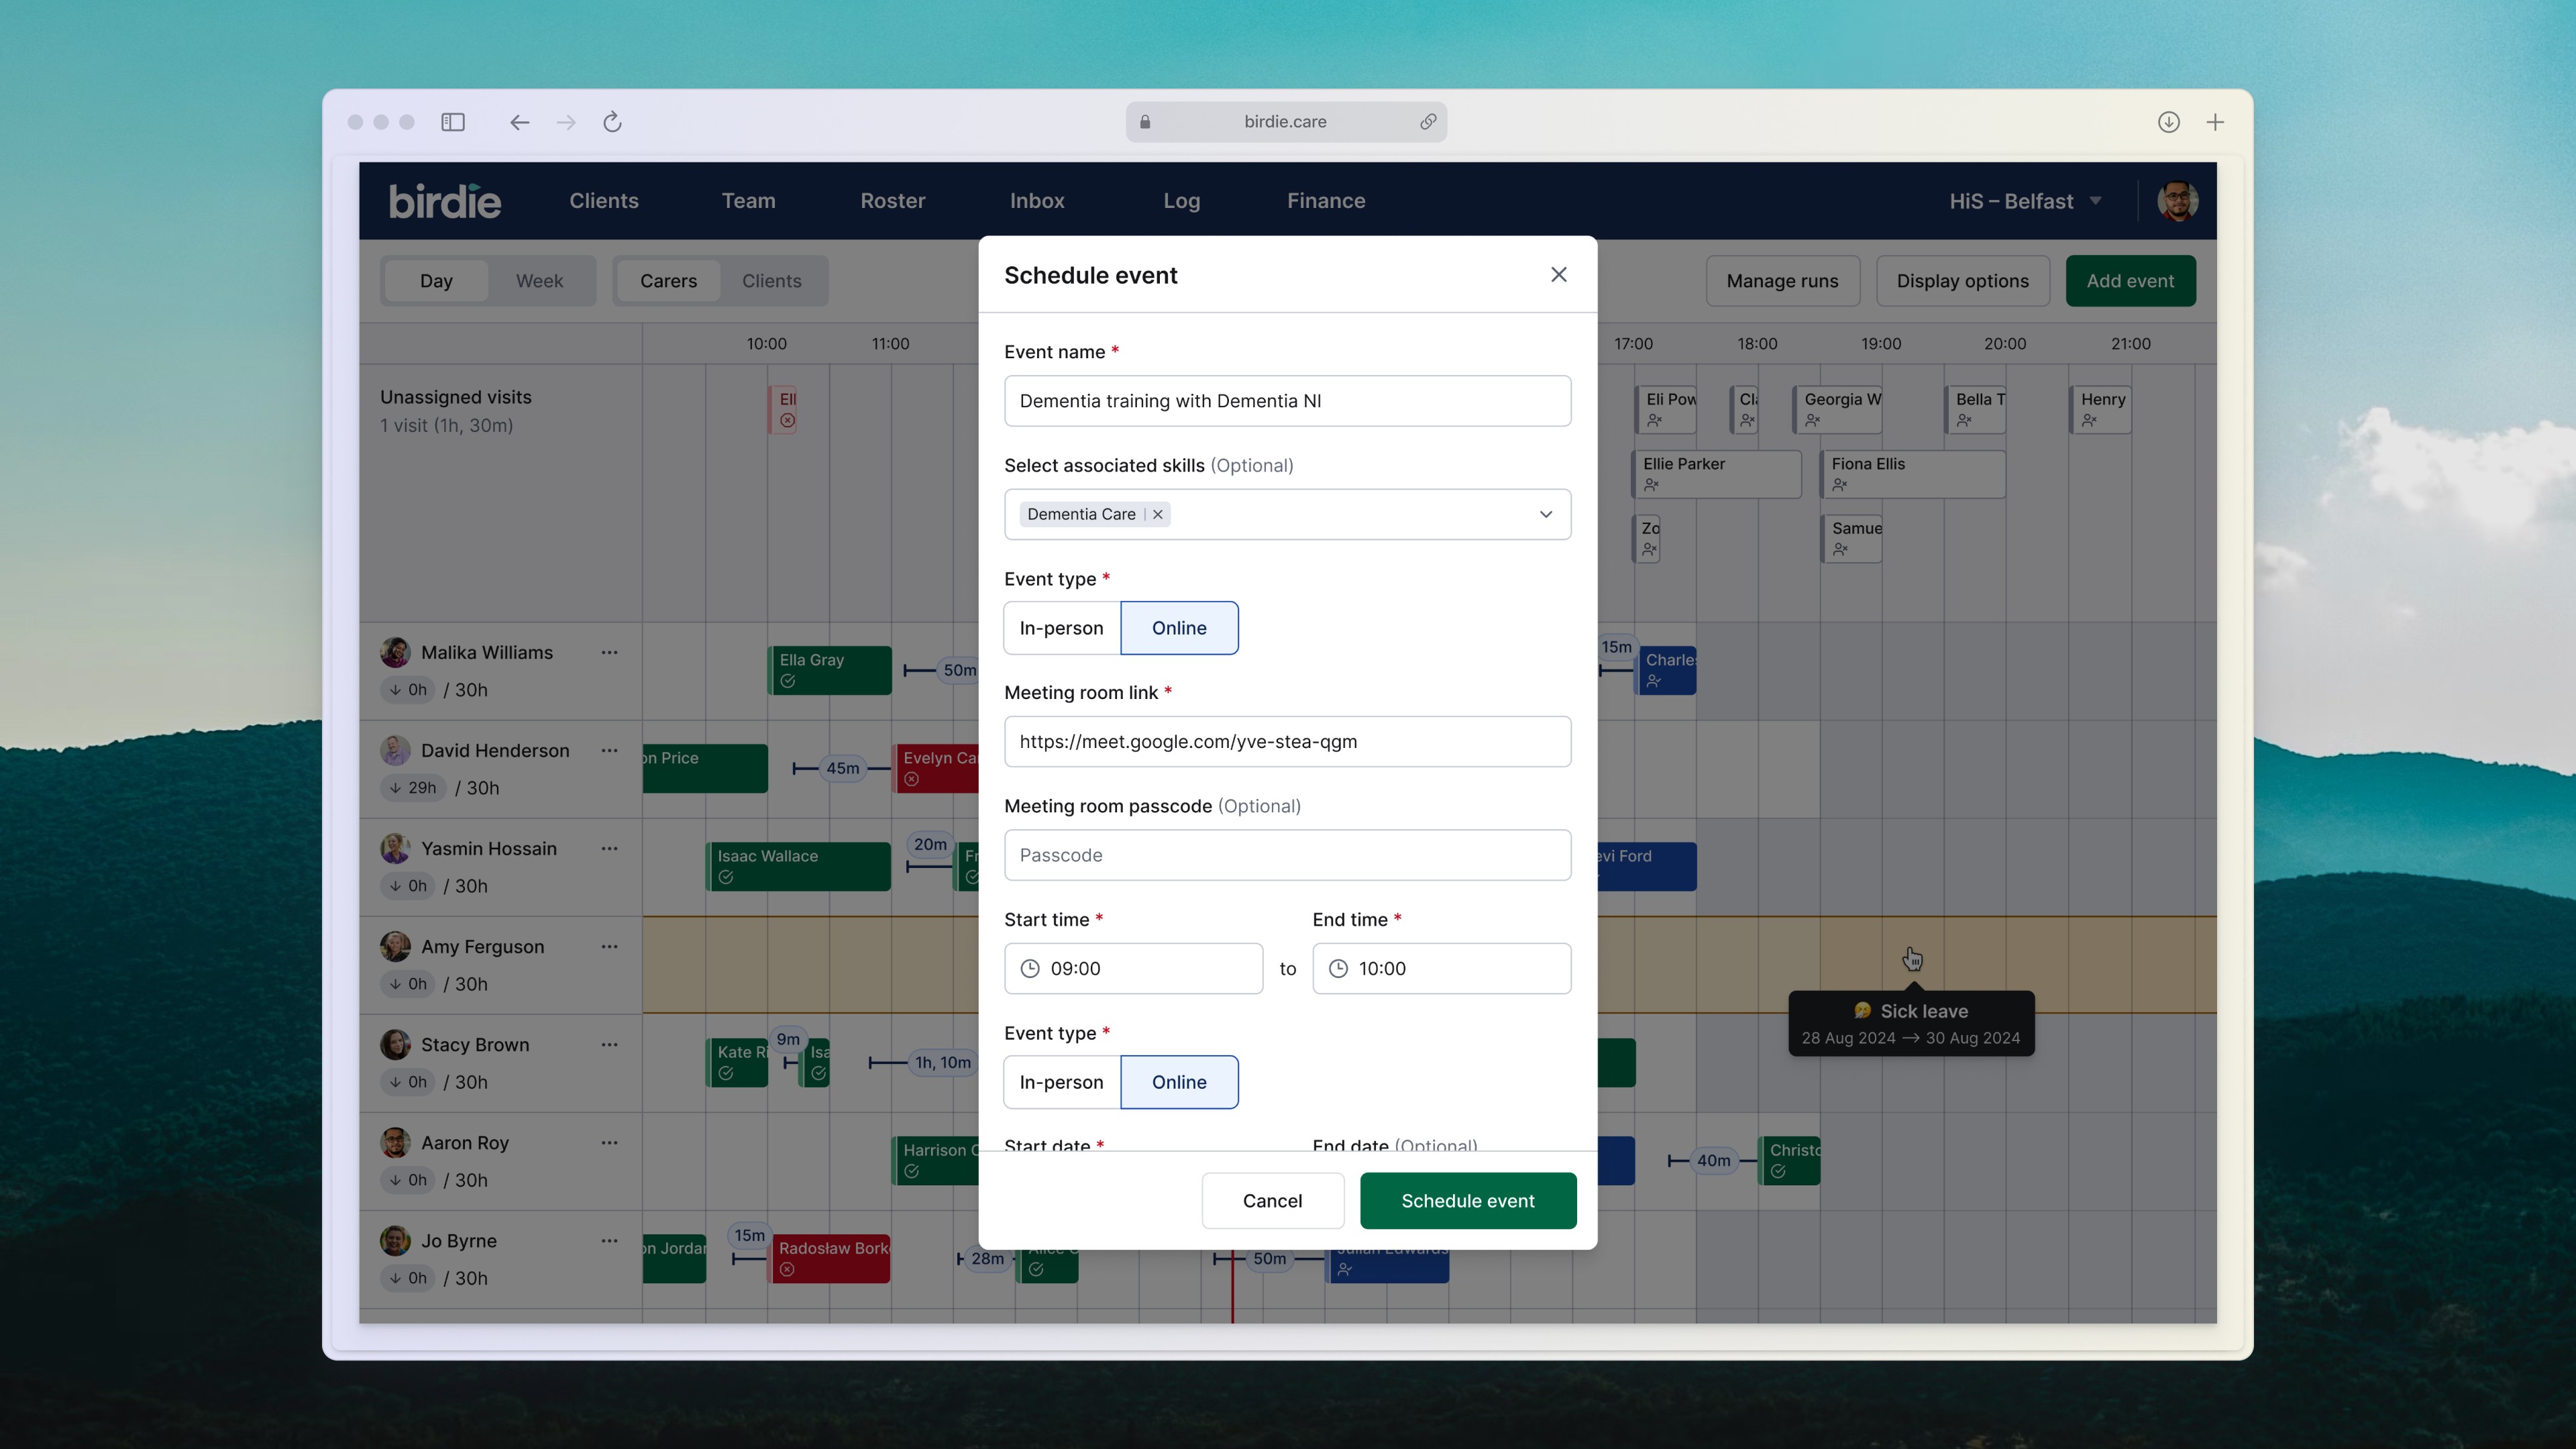Select In-person in first Event type
The width and height of the screenshot is (2576, 1449).
pos(1061,628)
